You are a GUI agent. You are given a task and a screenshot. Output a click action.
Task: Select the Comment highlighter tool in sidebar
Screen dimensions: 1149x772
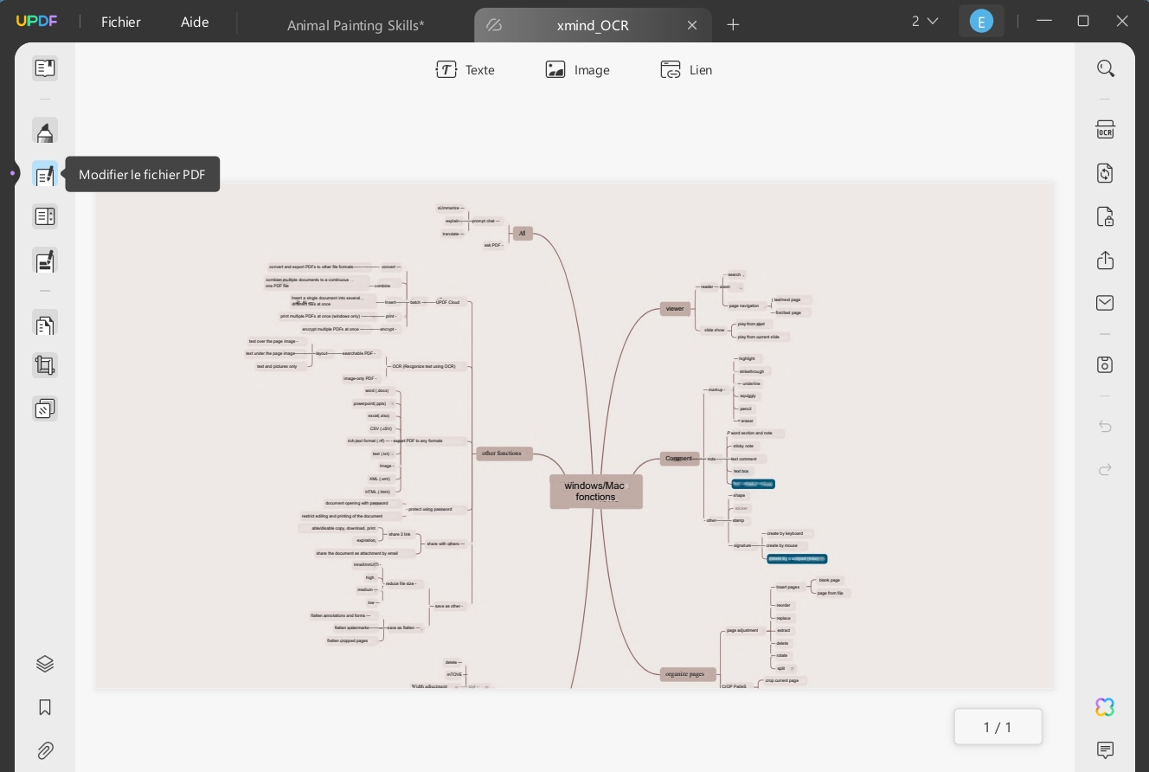[45, 132]
